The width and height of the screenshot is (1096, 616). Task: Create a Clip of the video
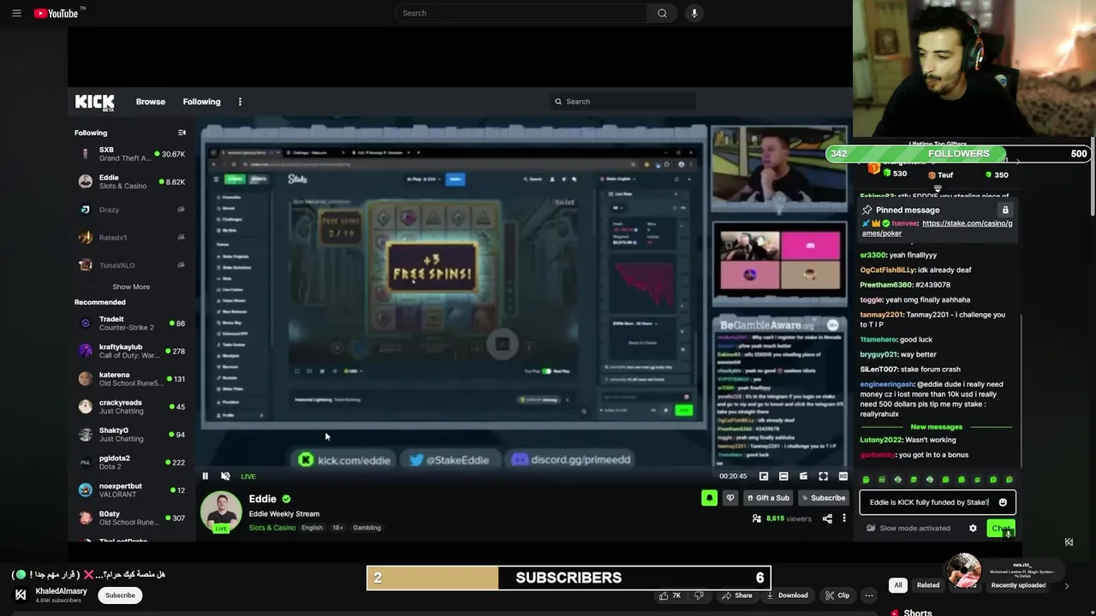[x=837, y=595]
